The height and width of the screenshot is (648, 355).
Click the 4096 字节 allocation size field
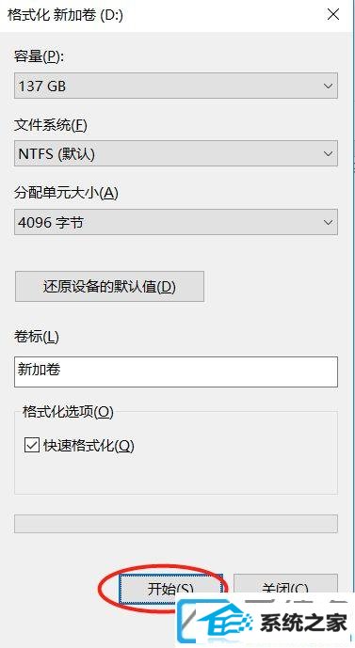click(x=176, y=222)
